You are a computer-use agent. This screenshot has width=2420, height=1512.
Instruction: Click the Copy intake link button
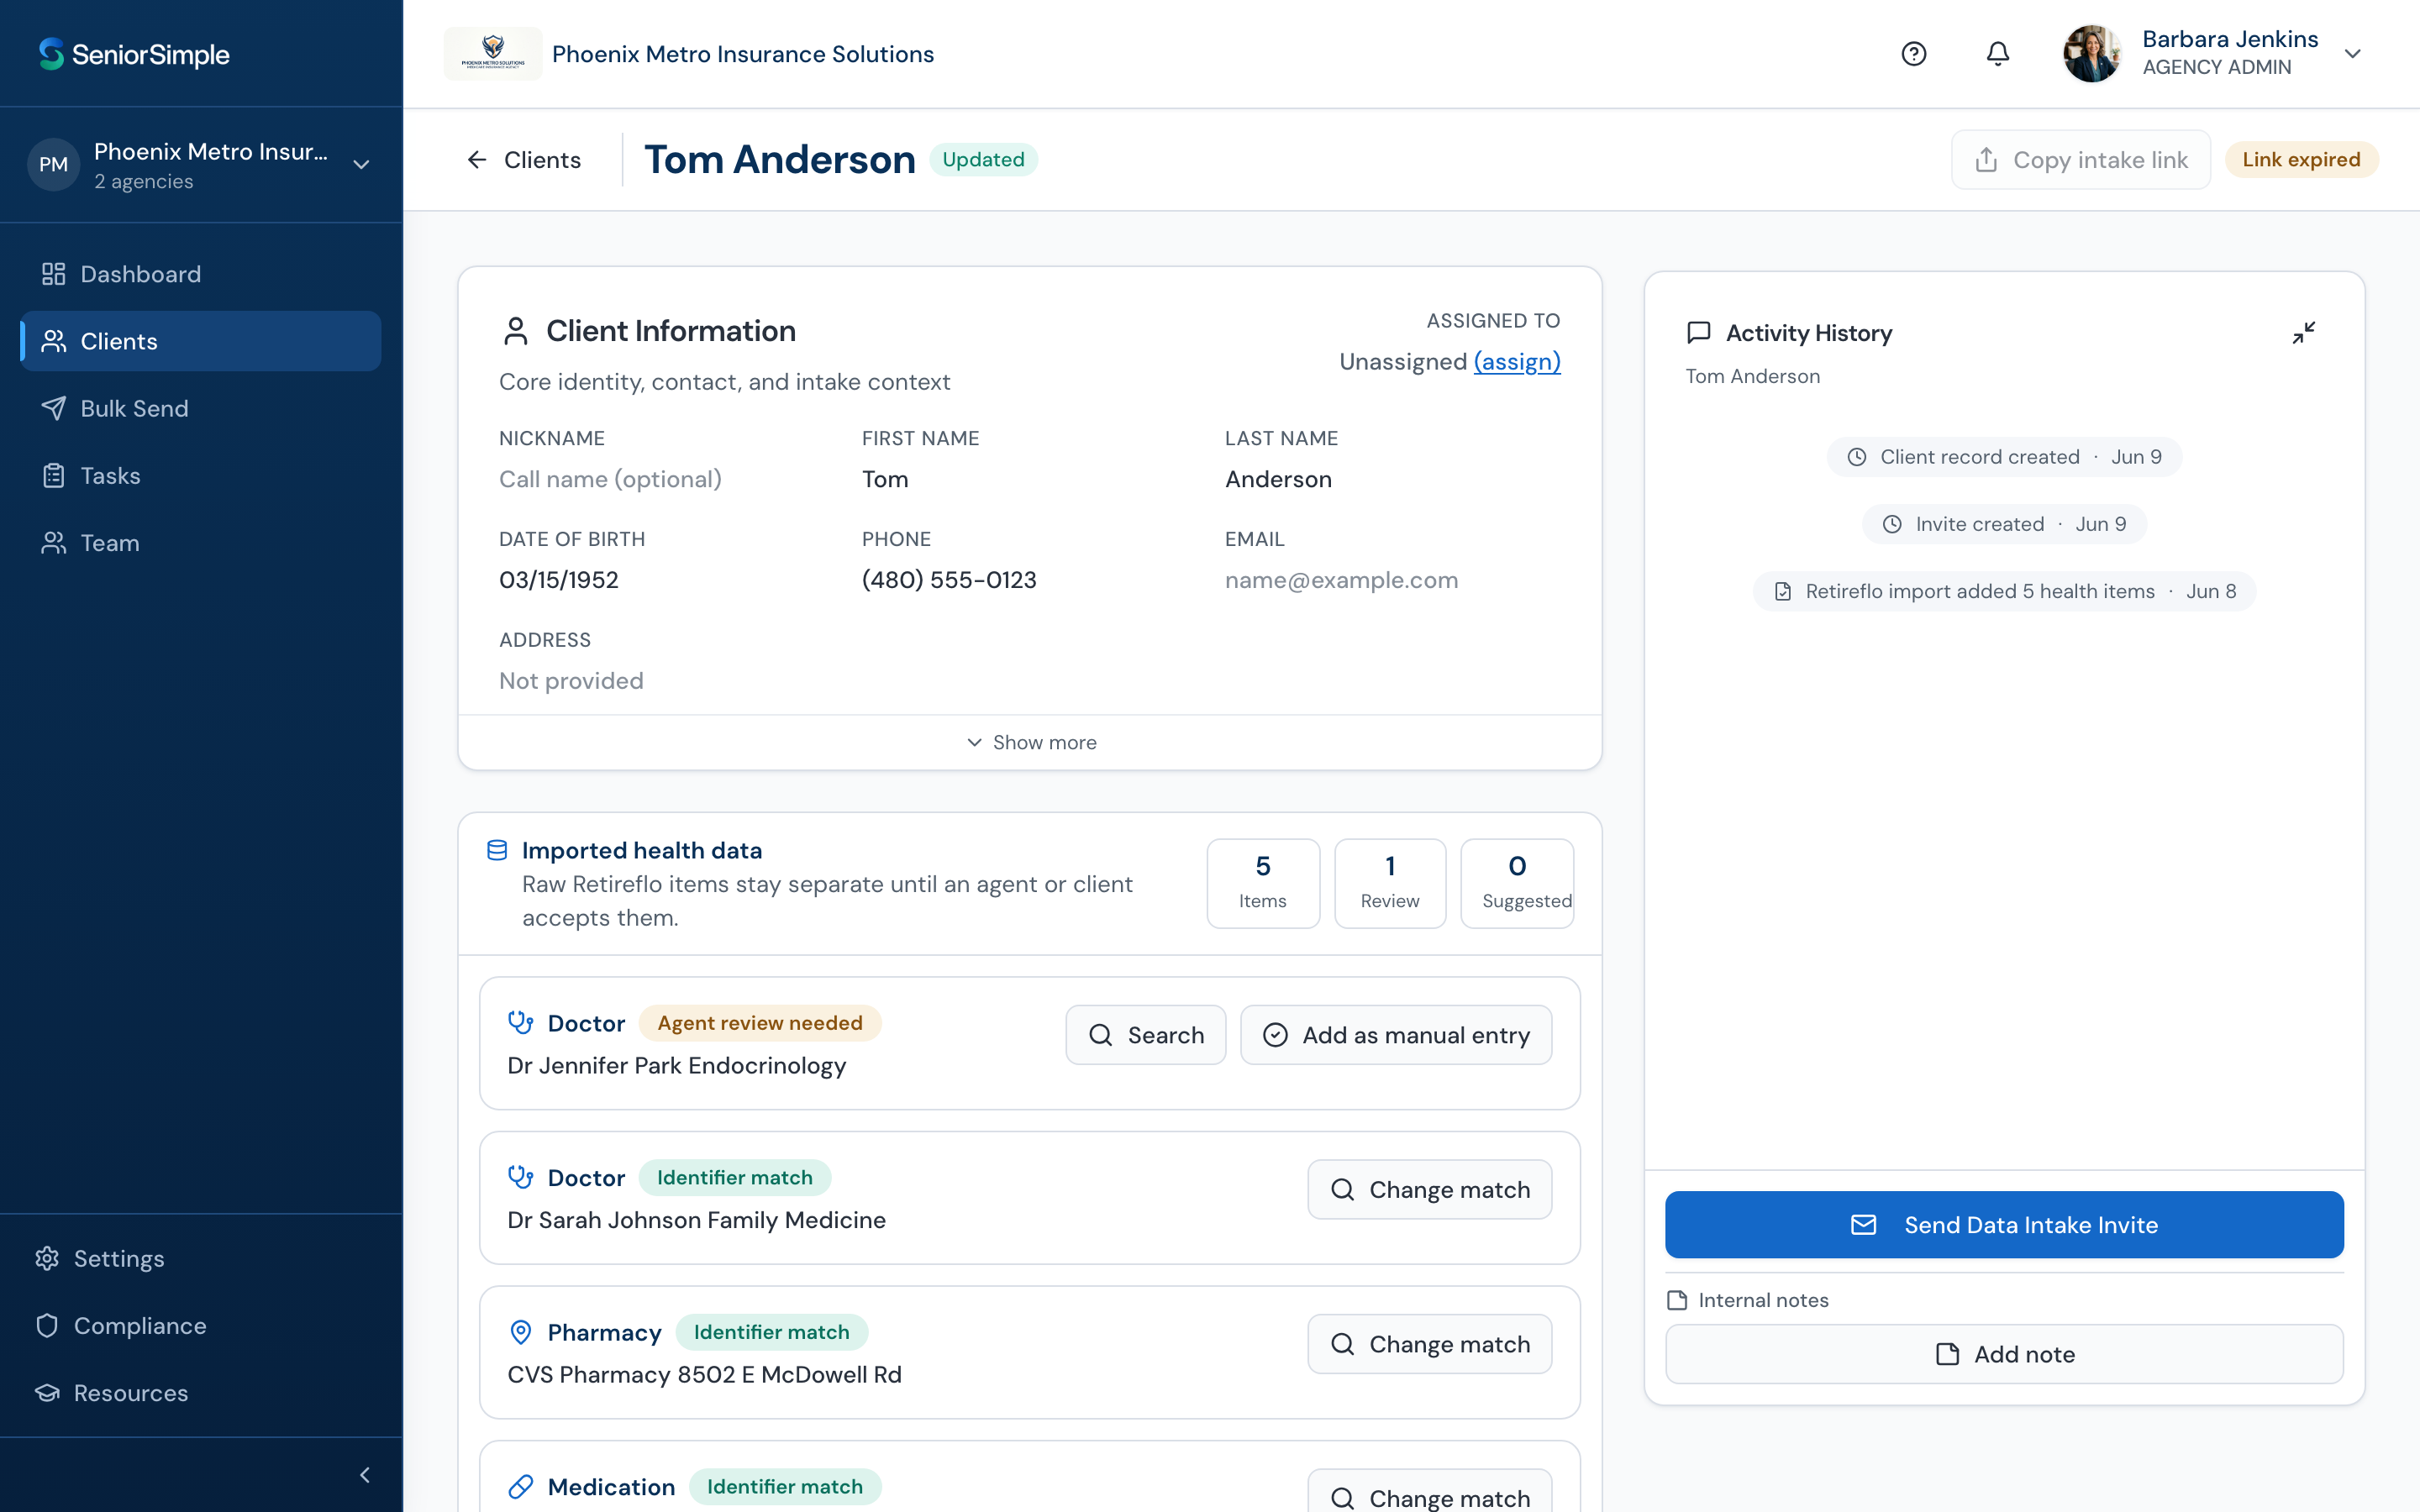[x=2081, y=160]
